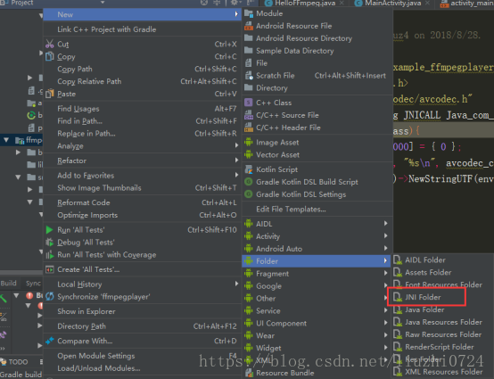Click the C++ Class icon
The image size is (494, 379).
(x=249, y=103)
